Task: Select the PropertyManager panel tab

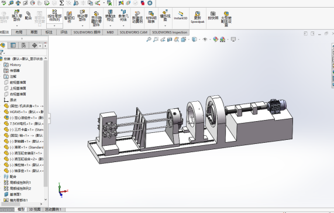Action: tap(13, 46)
